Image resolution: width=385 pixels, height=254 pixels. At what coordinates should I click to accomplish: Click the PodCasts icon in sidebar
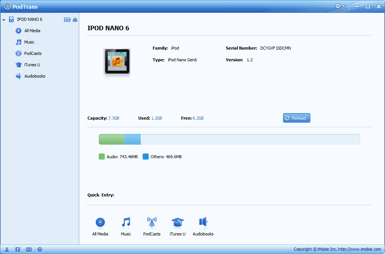pos(19,53)
